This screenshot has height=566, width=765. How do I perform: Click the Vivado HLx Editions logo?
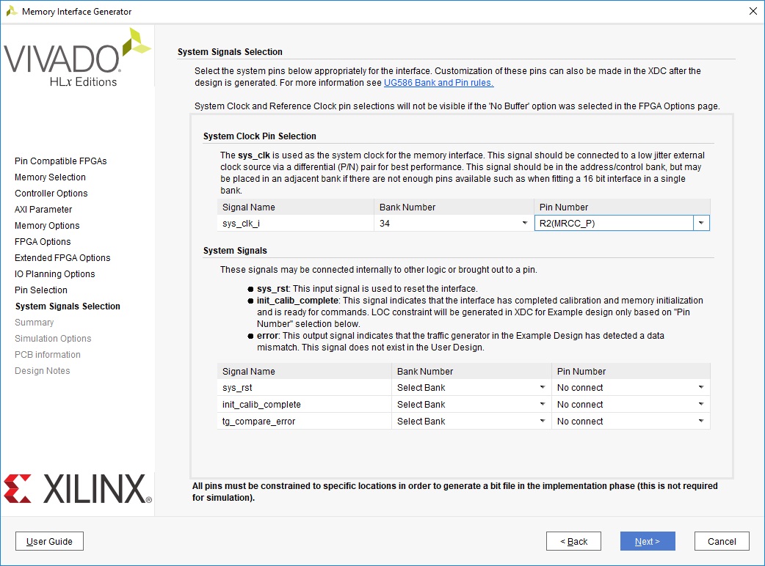coord(77,59)
